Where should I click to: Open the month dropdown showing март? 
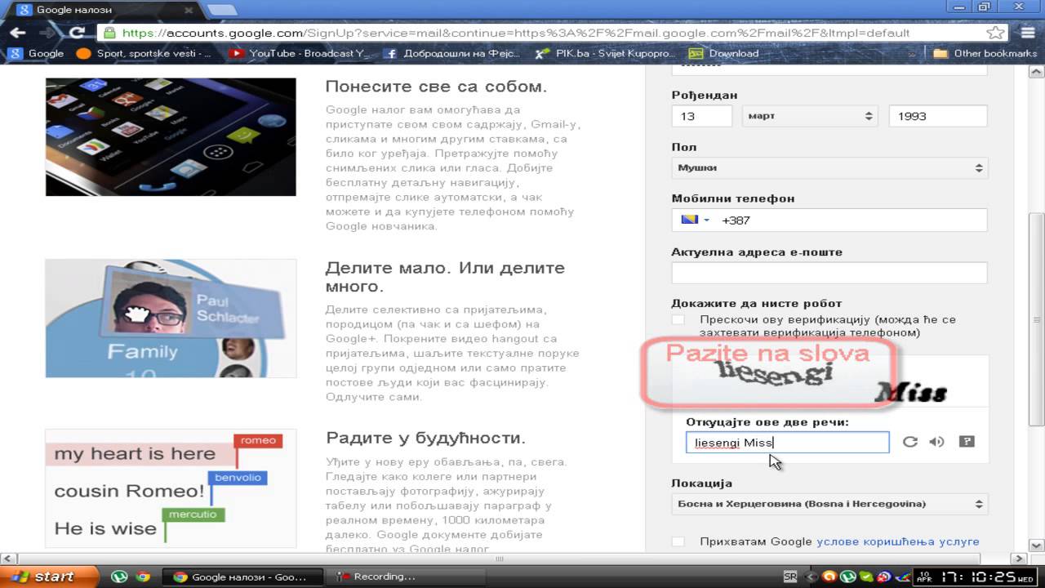[x=808, y=116]
